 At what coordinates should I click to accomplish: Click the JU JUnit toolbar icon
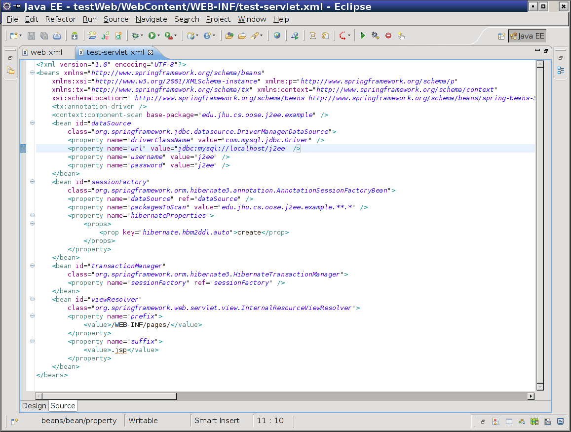coord(105,36)
